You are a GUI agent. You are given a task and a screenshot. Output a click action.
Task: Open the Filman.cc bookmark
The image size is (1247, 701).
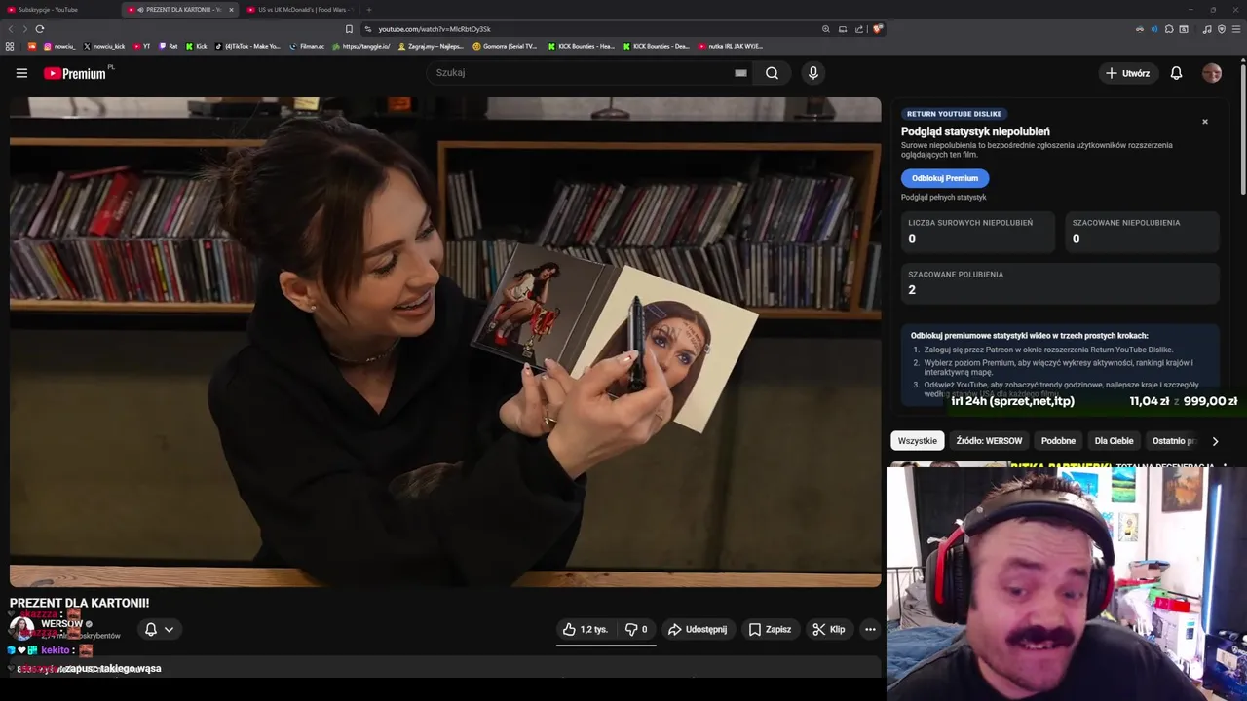click(307, 46)
